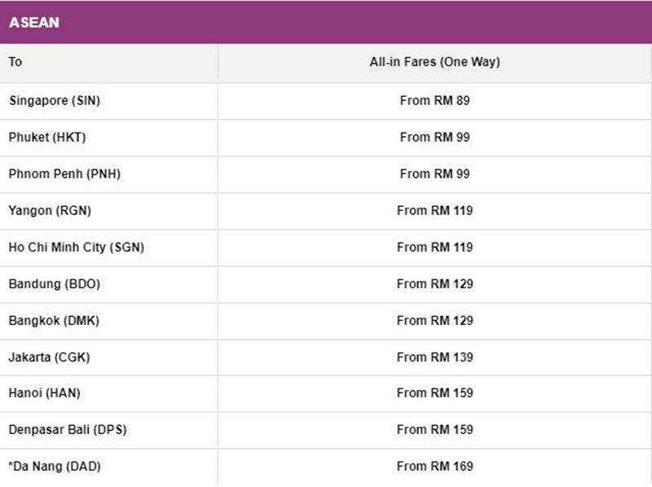Screen dimensions: 652x487
Task: Click the From RM 139 fare
Action: (x=434, y=357)
